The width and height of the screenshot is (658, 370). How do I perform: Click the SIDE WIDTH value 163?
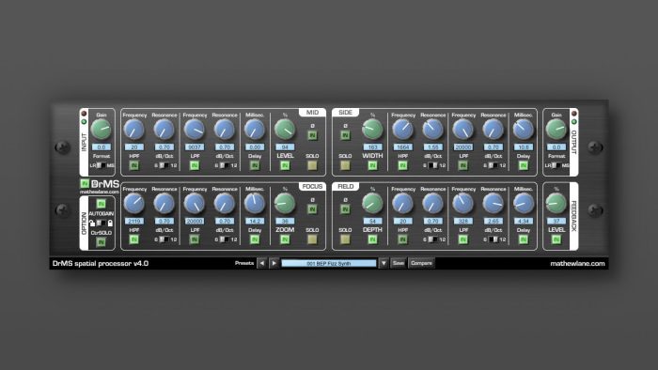click(x=372, y=147)
